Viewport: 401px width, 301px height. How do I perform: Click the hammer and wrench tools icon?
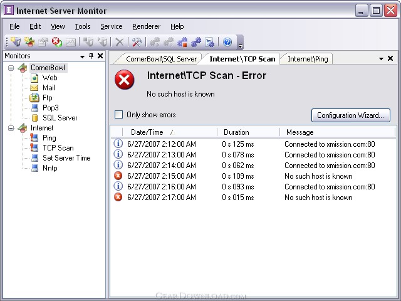[137, 42]
